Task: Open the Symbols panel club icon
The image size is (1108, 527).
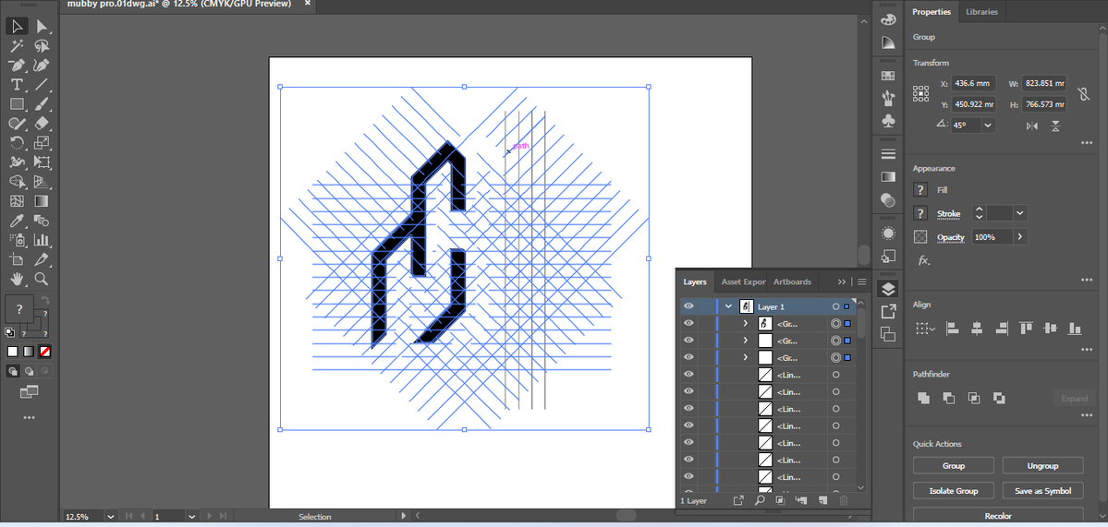Action: click(x=888, y=121)
